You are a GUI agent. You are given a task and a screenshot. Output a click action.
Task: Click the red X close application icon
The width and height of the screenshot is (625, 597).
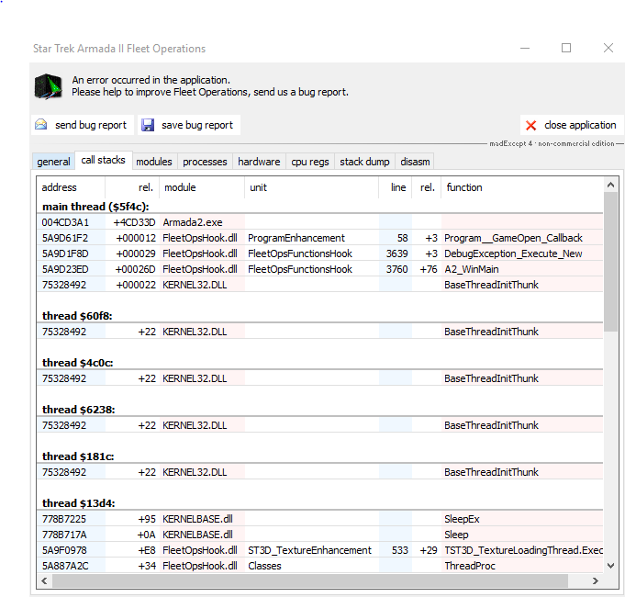pyautogui.click(x=530, y=125)
